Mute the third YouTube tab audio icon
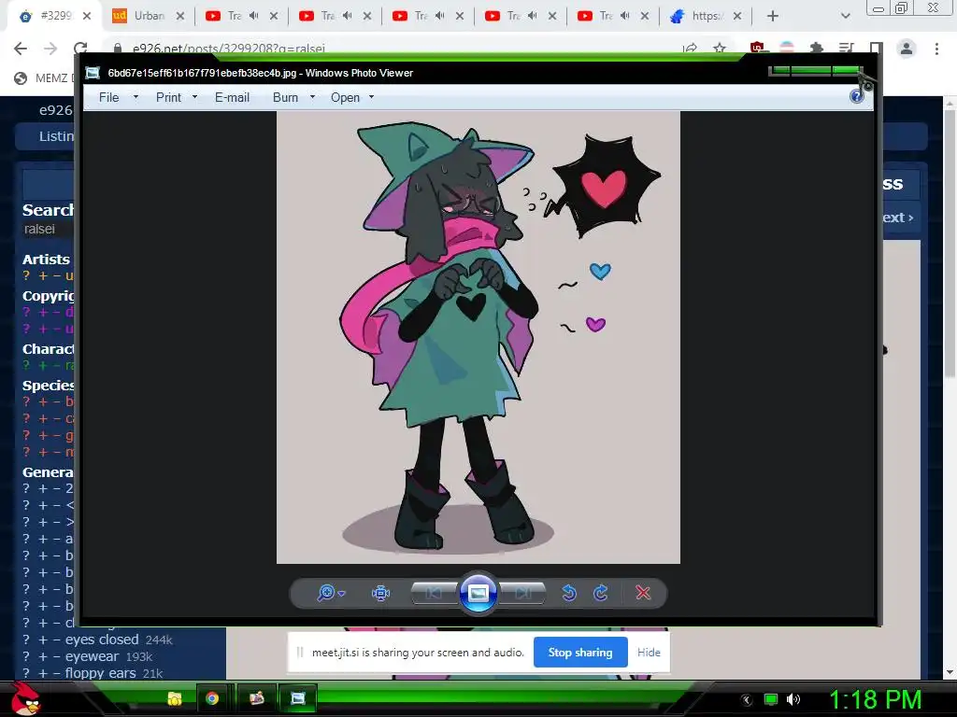The width and height of the screenshot is (957, 717). click(x=440, y=16)
